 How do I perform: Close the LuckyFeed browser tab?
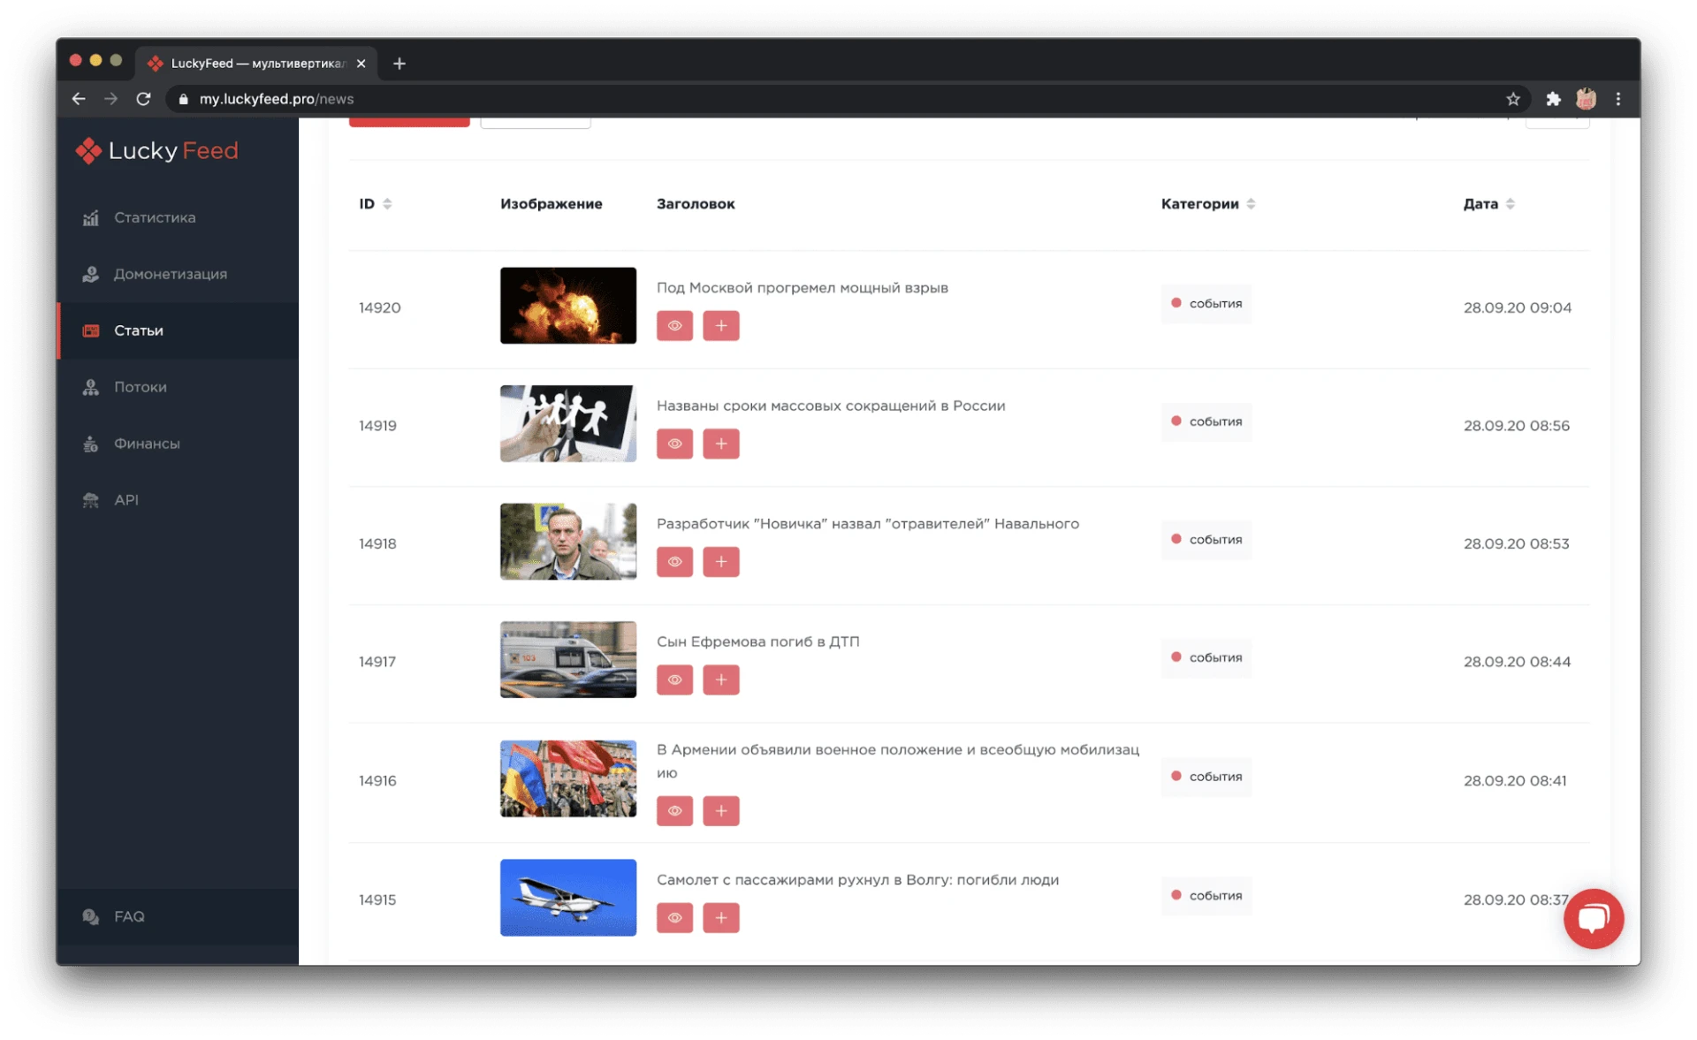[x=361, y=64]
